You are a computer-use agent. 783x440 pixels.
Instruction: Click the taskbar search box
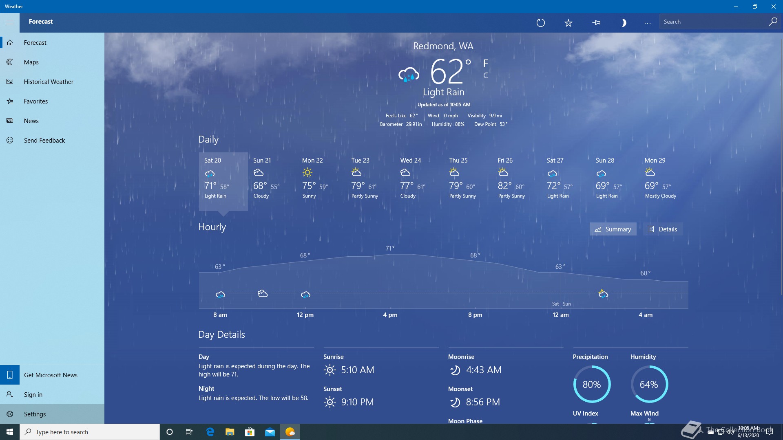90,432
